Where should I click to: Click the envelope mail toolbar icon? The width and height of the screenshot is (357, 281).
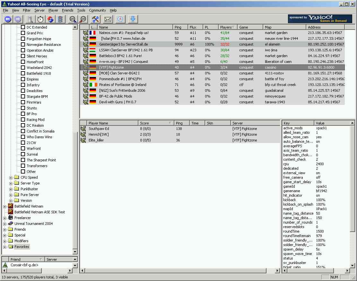108,19
